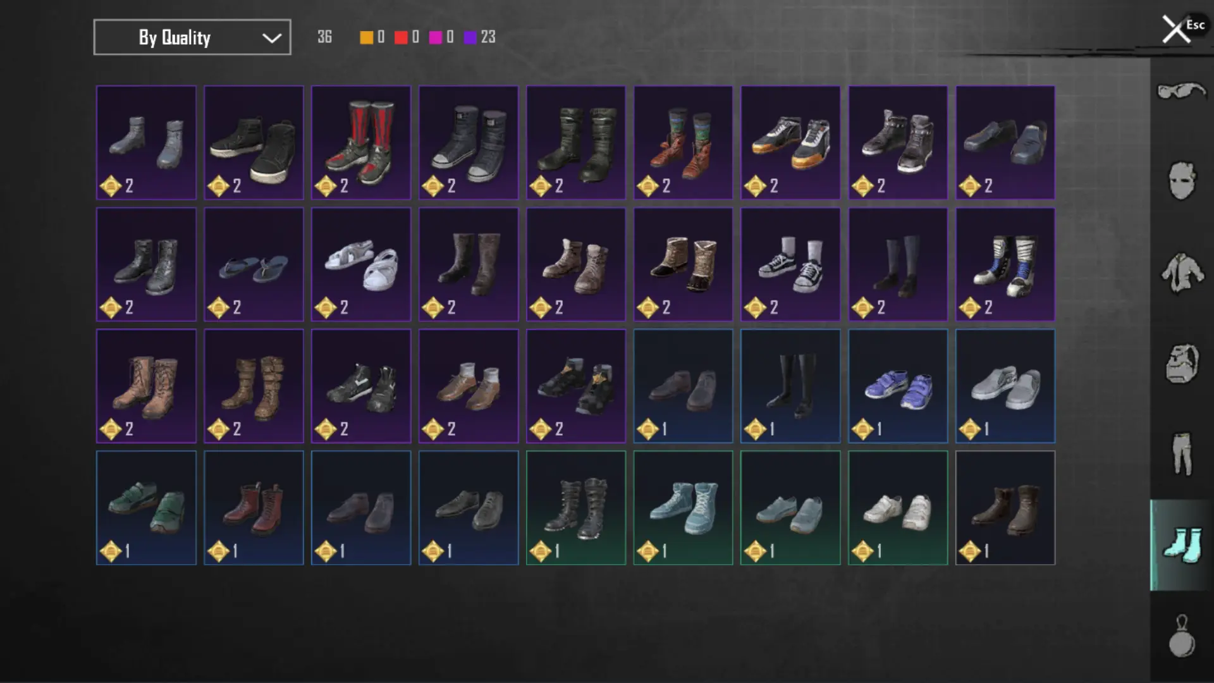Viewport: 1214px width, 683px height.
Task: Choose the light blue high-top sneakers
Action: (x=683, y=508)
